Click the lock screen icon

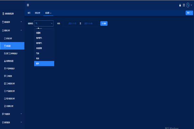coord(180,5)
